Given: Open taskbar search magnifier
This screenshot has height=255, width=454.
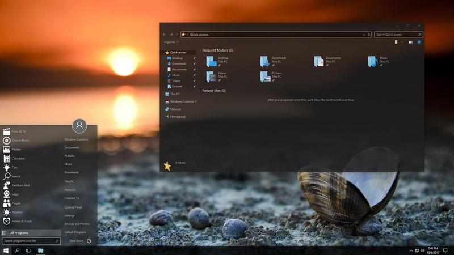Looking at the screenshot, I should coord(17,250).
